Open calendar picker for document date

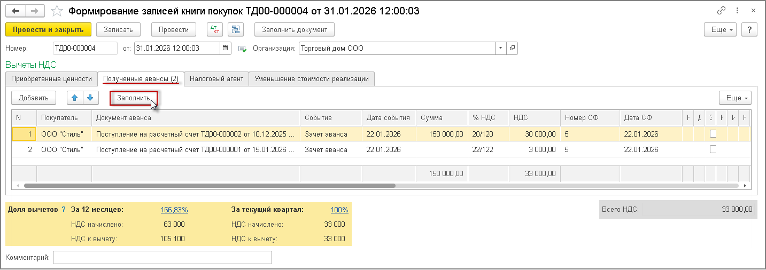[x=226, y=48]
